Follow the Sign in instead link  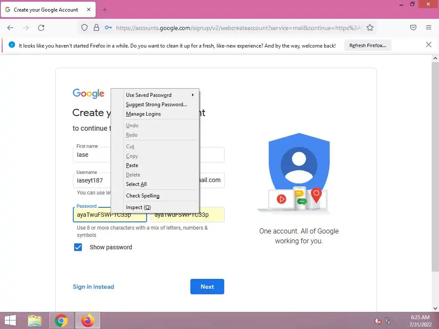click(x=93, y=287)
